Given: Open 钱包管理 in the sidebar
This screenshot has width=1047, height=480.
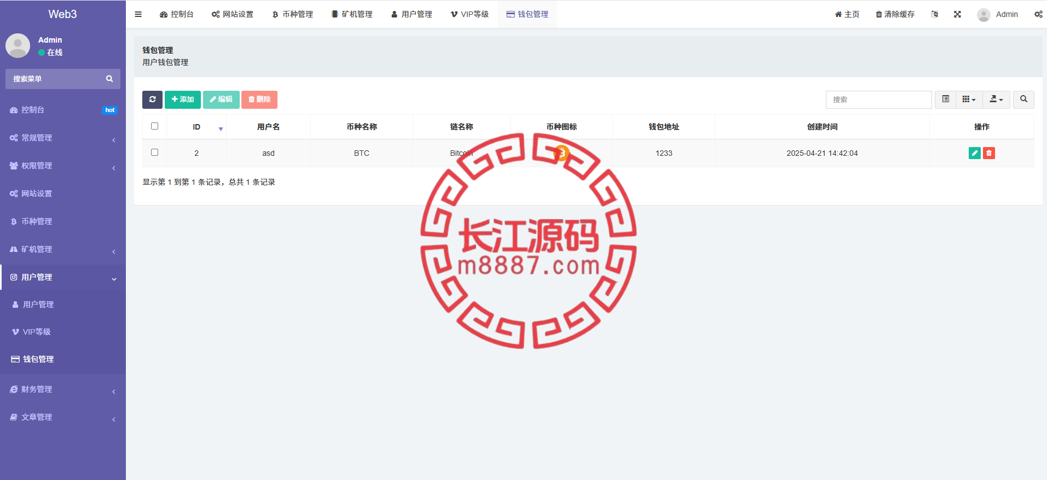Looking at the screenshot, I should (63, 359).
